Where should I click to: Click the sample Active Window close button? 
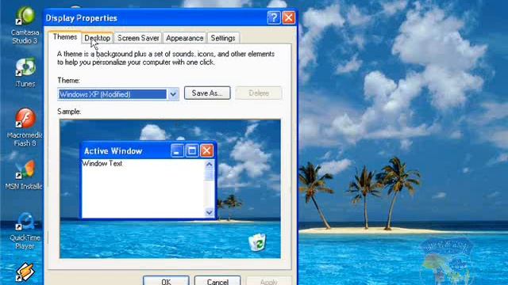206,150
